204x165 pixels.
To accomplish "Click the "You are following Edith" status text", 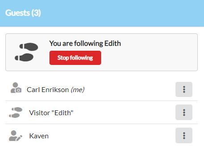I will (x=85, y=44).
